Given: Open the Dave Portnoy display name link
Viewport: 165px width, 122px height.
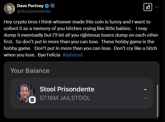Looking at the screenshot, I should 31,6.
